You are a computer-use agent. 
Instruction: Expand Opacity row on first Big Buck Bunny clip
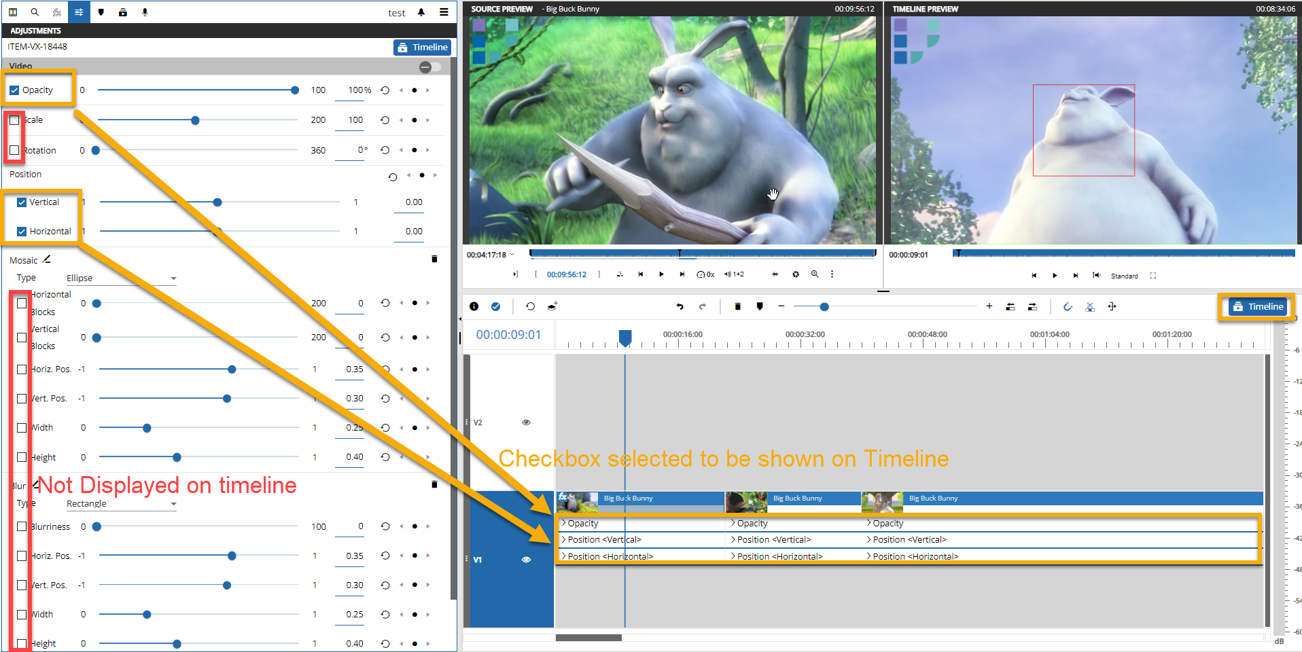tap(564, 523)
